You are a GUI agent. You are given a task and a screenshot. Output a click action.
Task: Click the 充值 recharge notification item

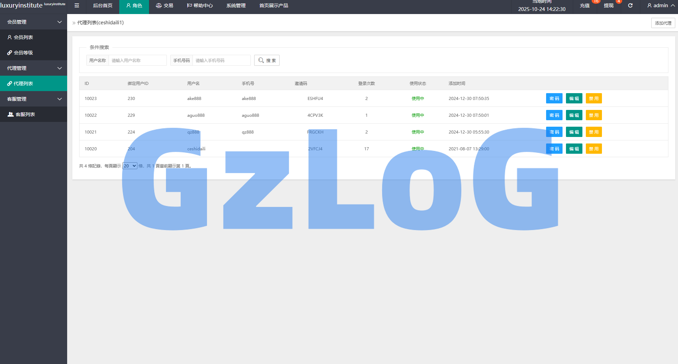(584, 5)
